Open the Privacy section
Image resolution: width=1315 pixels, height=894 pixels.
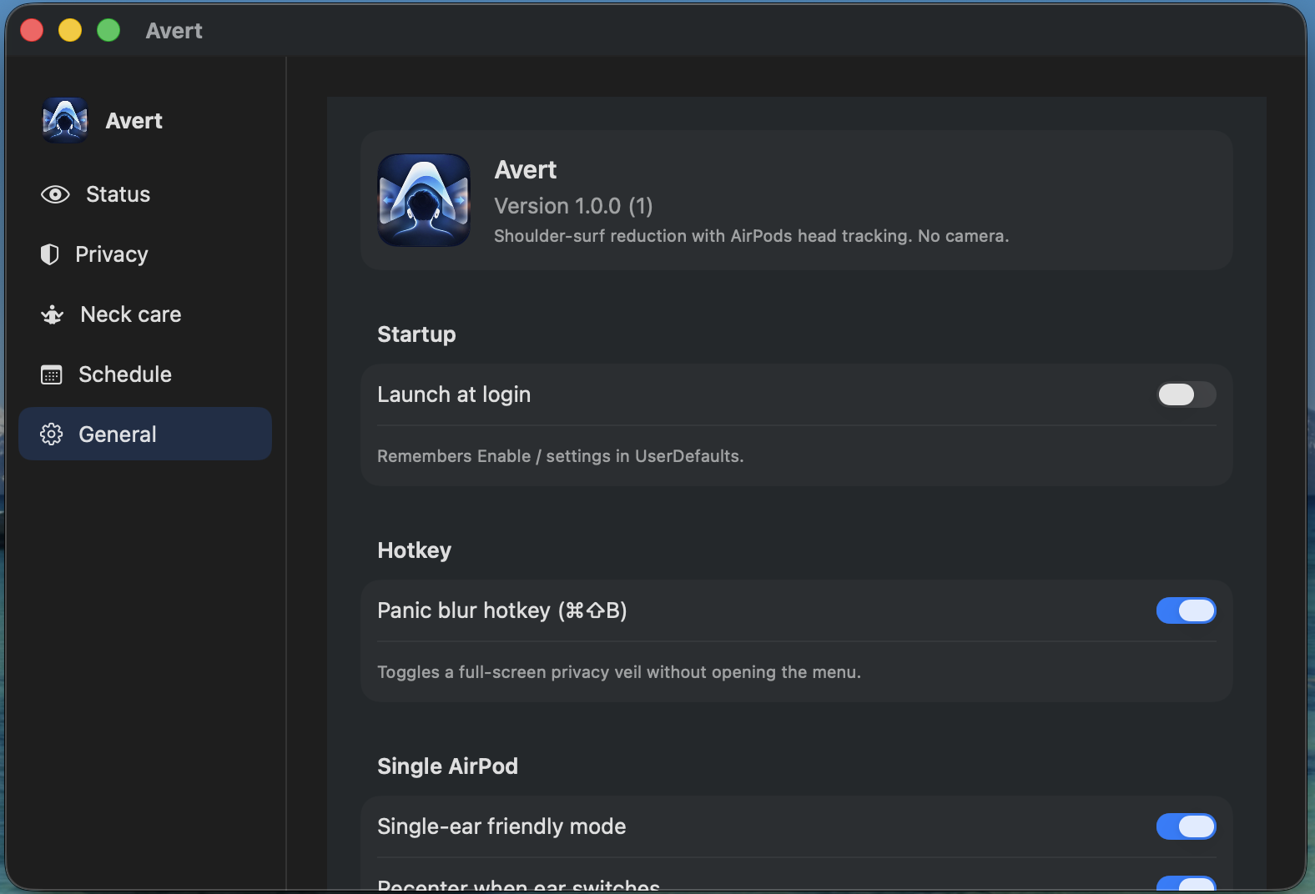(145, 254)
